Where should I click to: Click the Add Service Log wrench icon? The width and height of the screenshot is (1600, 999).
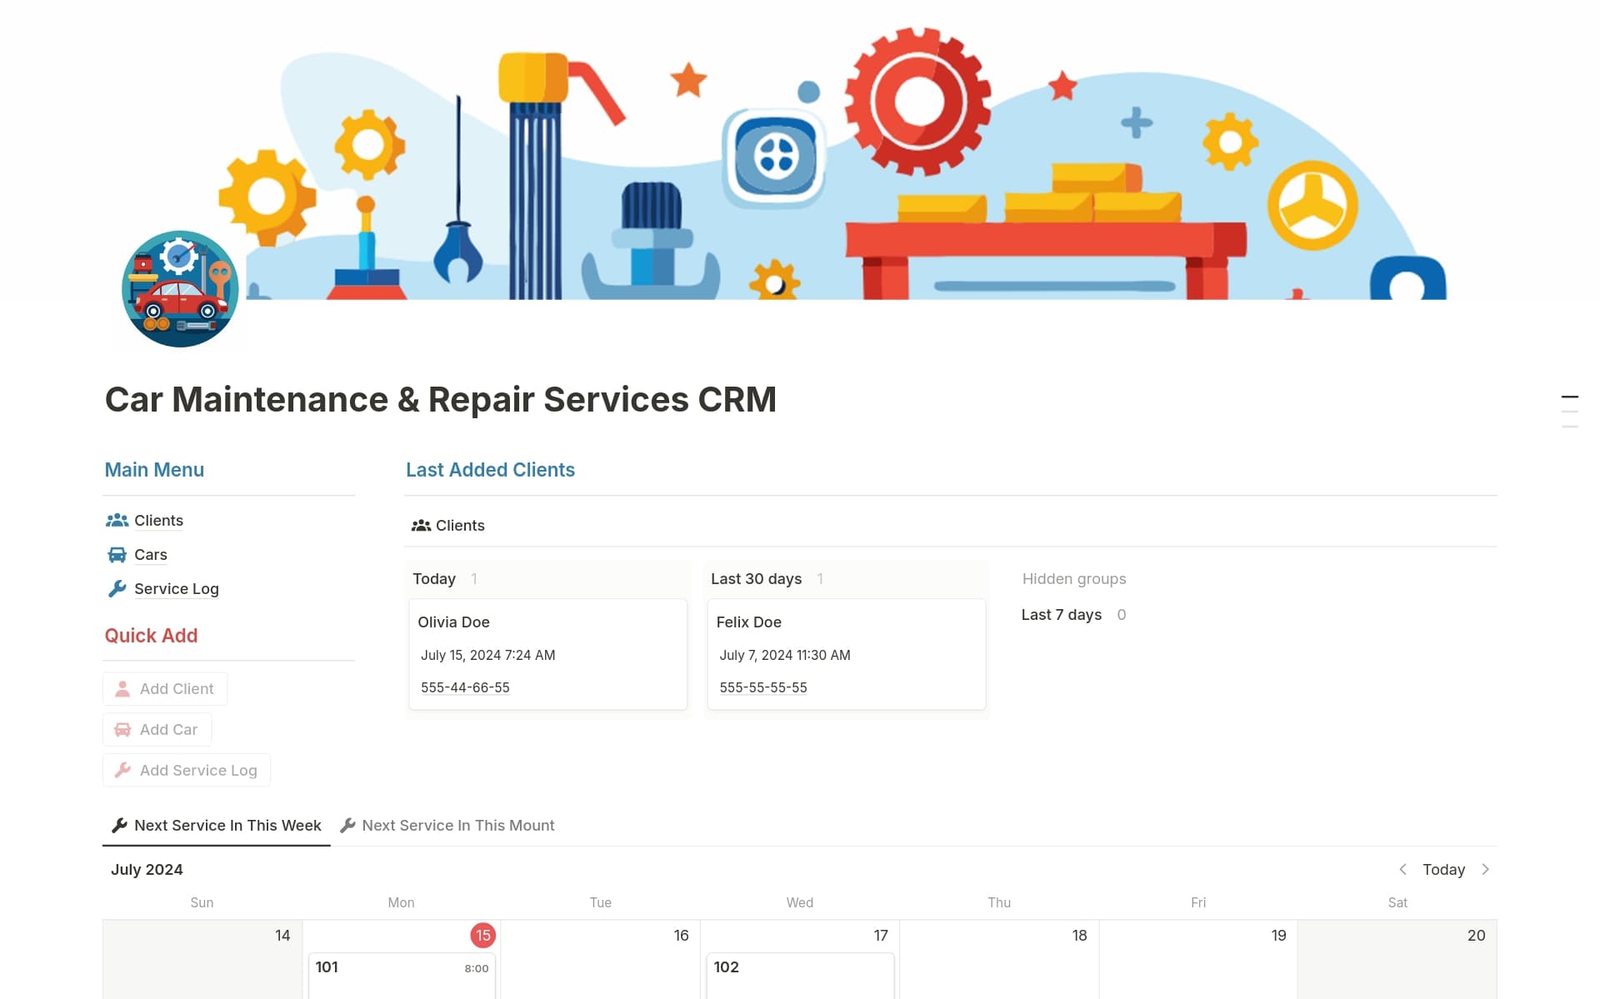pyautogui.click(x=122, y=770)
